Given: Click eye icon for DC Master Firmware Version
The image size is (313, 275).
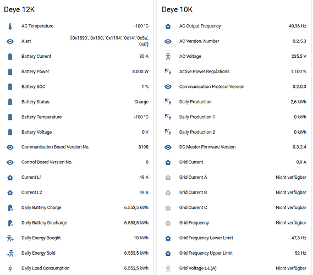Looking at the screenshot, I should pyautogui.click(x=168, y=147).
